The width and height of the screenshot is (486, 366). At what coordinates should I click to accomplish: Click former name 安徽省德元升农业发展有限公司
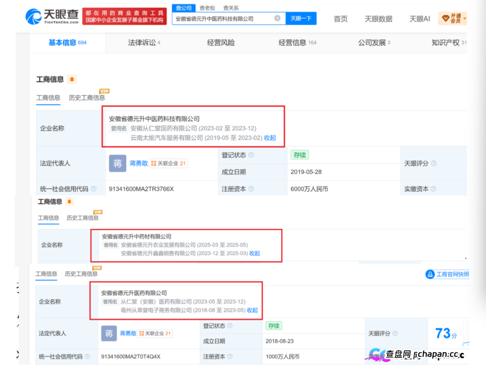[x=158, y=245]
